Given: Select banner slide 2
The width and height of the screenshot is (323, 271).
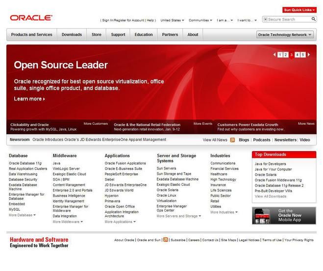Looking at the screenshot, I should point(286,55).
